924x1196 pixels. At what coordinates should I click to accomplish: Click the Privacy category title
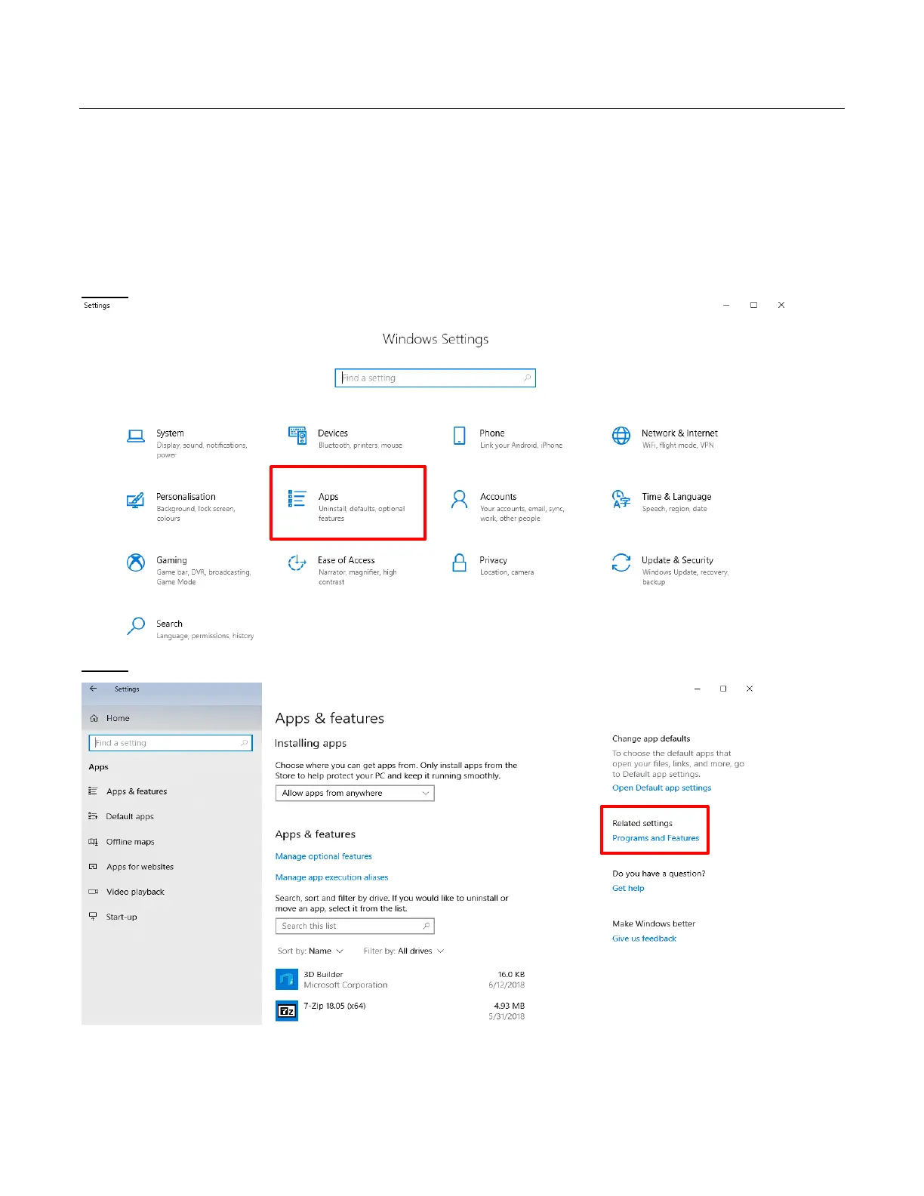click(493, 560)
